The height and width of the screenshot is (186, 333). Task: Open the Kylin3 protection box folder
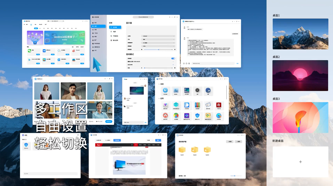207,149
